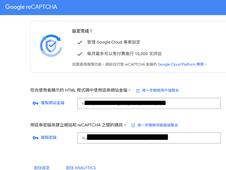Go to 前往設定

pyautogui.click(x=42, y=168)
